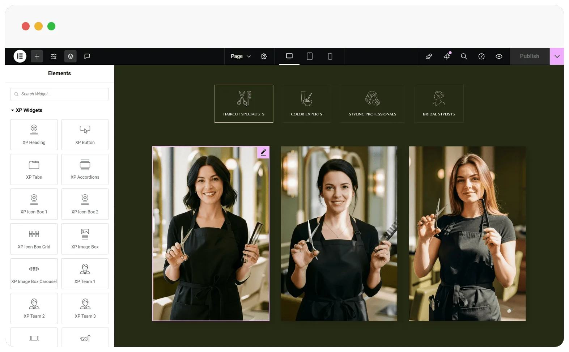Click the help question mark icon

pos(481,56)
